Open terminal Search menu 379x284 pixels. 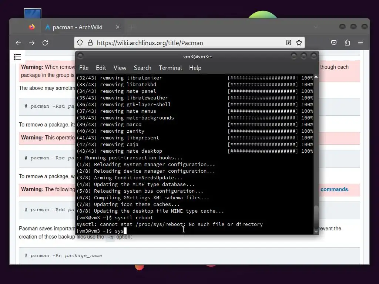(x=142, y=68)
